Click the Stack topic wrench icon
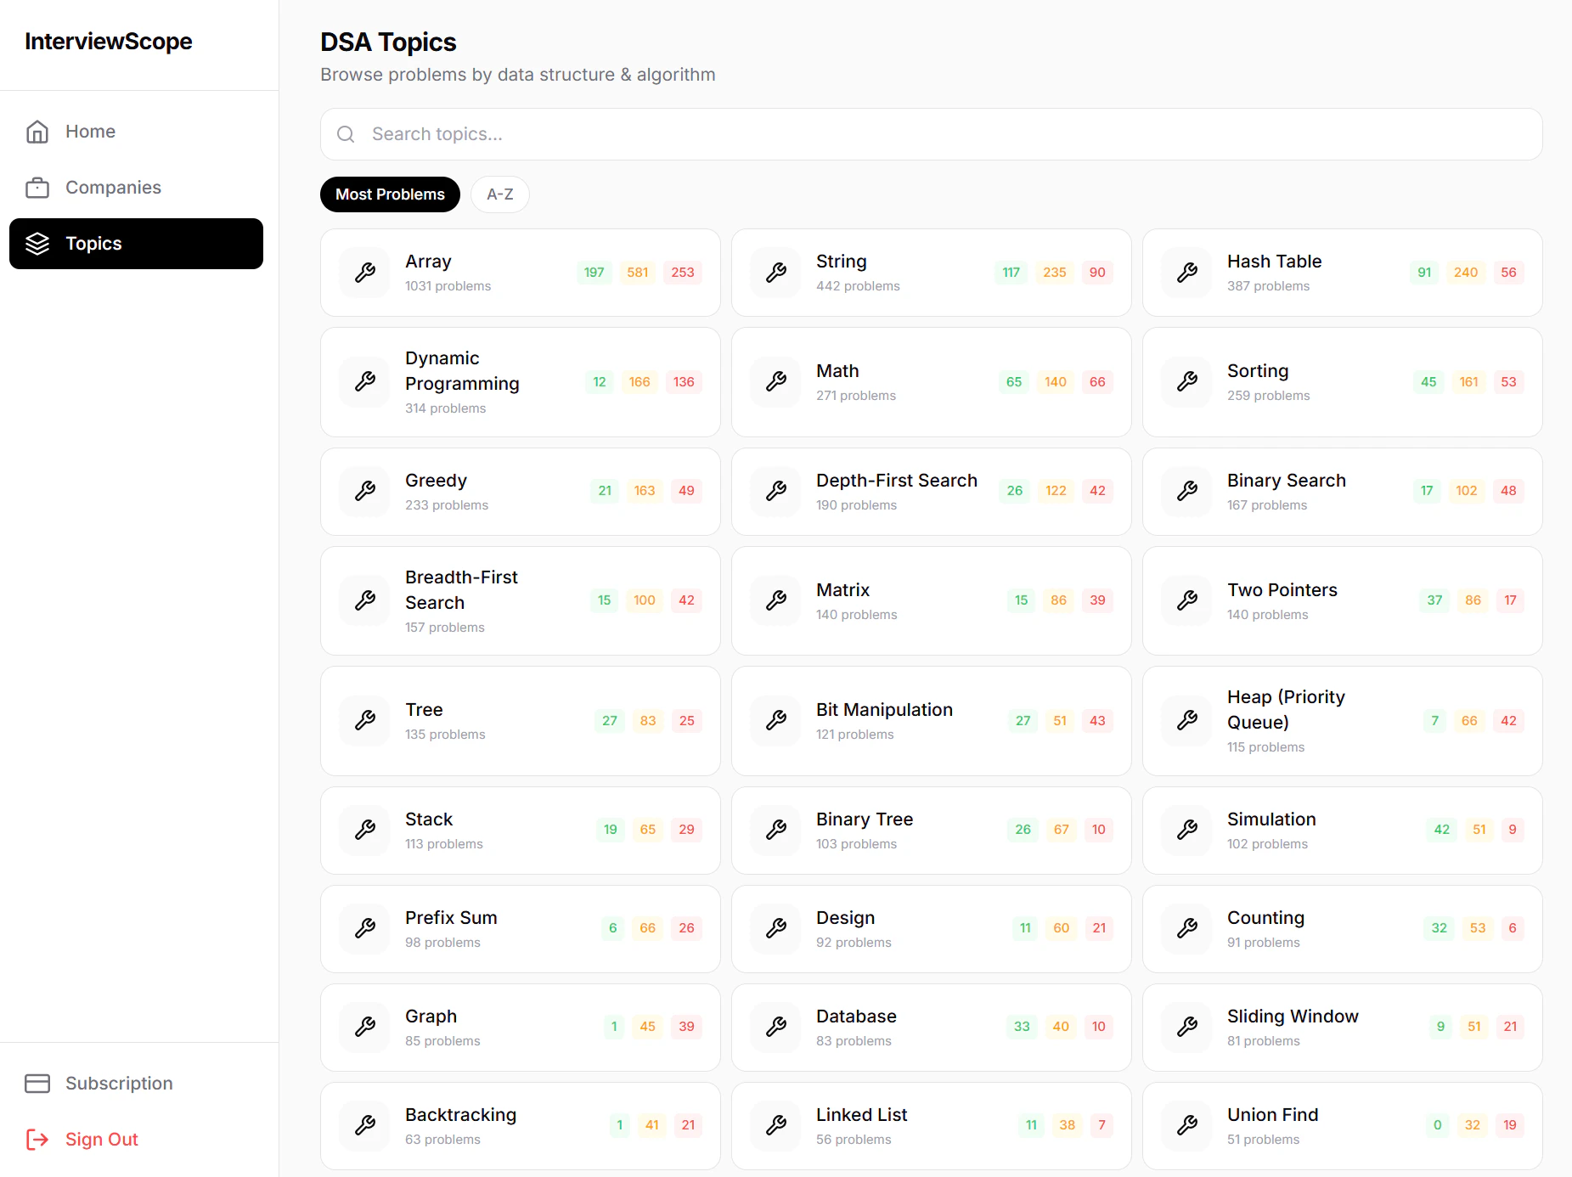1572x1177 pixels. point(365,831)
